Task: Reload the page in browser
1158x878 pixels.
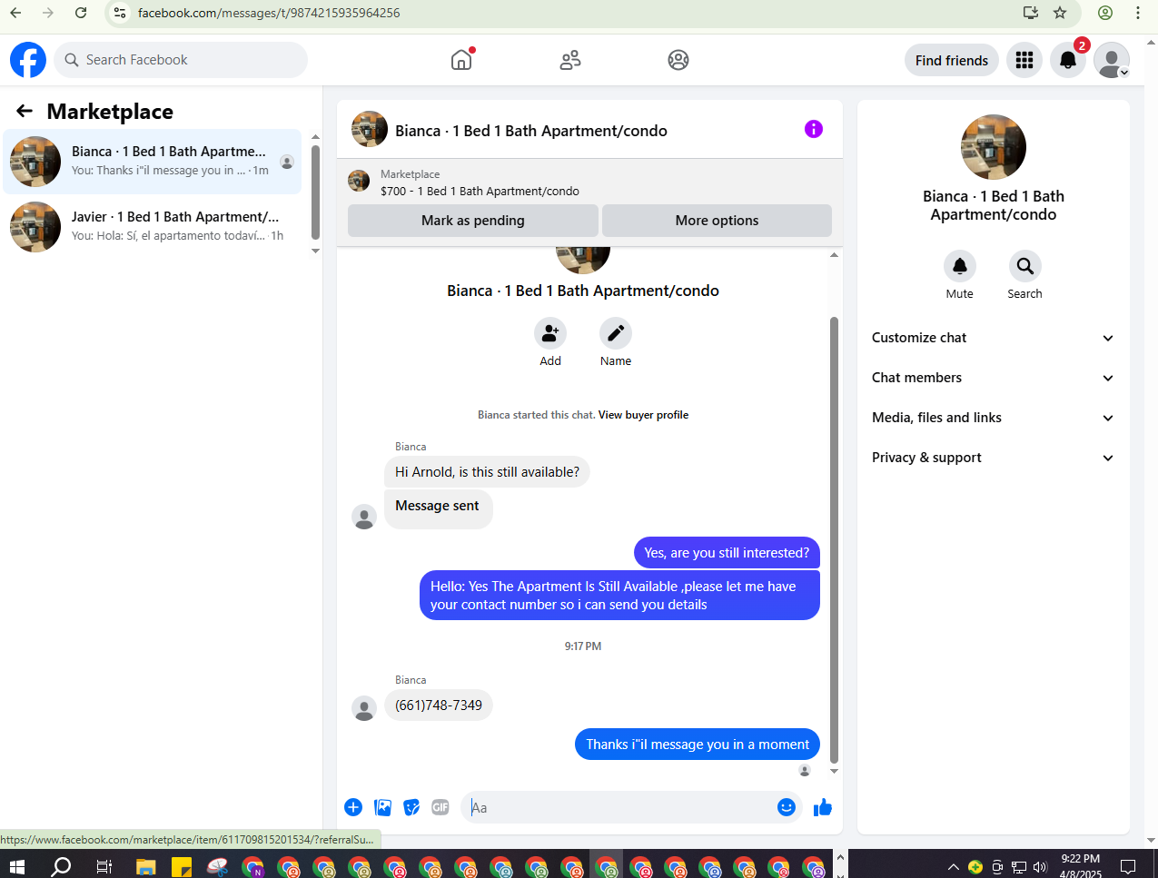Action: point(81,13)
